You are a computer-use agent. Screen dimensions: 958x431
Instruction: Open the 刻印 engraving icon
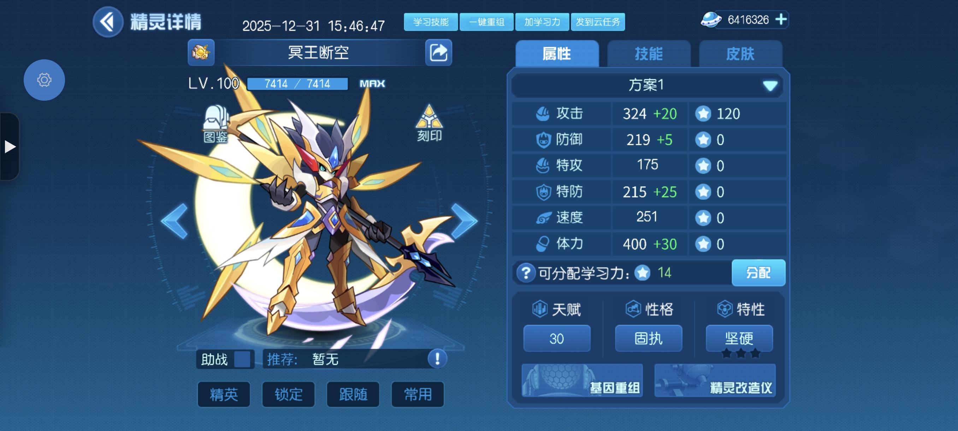429,123
